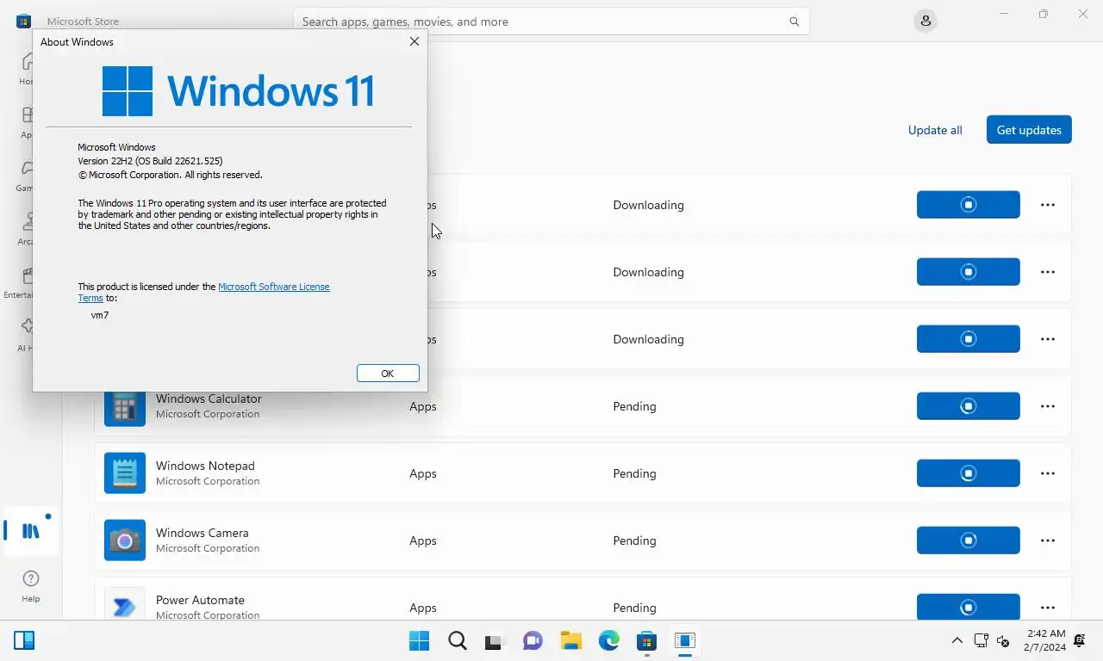Open more options for Windows Calculator
This screenshot has height=661, width=1103.
[1048, 406]
